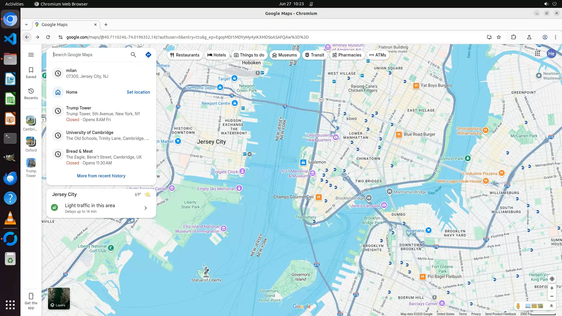Bookmark this page with star icon
This screenshot has width=562, height=316.
tap(499, 37)
